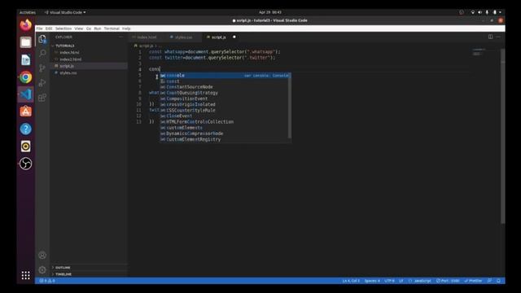Open the File menu
Screen dimensions: 521x293
(x=39, y=28)
